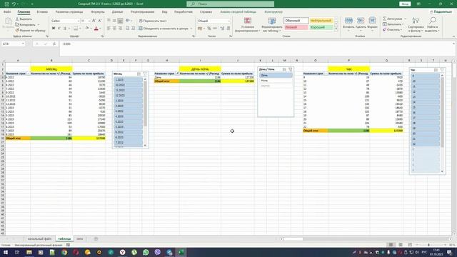Viewport: 457px width, 257px height.
Task: Open the row labels filter in Месяц pivot
Action: pyautogui.click(x=29, y=74)
